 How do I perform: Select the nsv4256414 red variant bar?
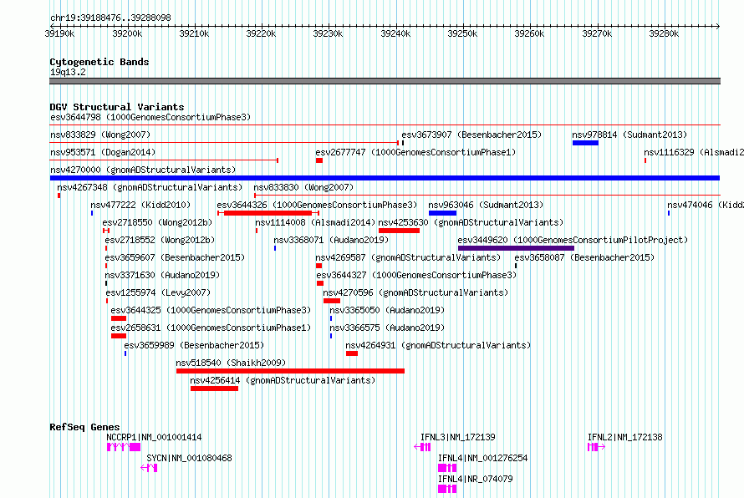point(214,389)
